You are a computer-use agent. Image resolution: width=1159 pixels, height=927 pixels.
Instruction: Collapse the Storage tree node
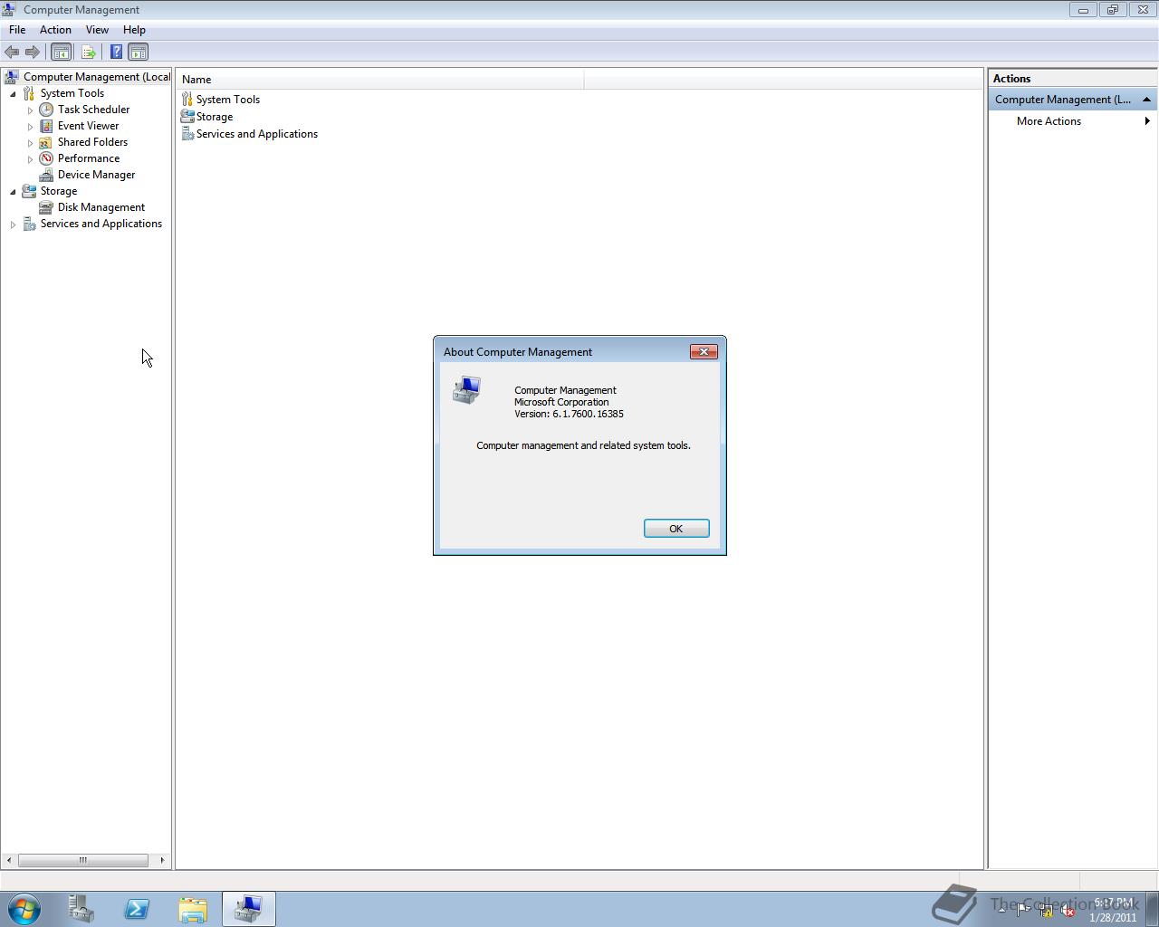13,191
